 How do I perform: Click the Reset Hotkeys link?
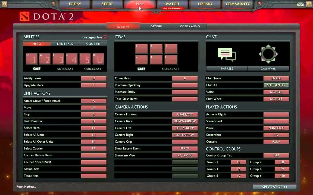click(x=26, y=187)
